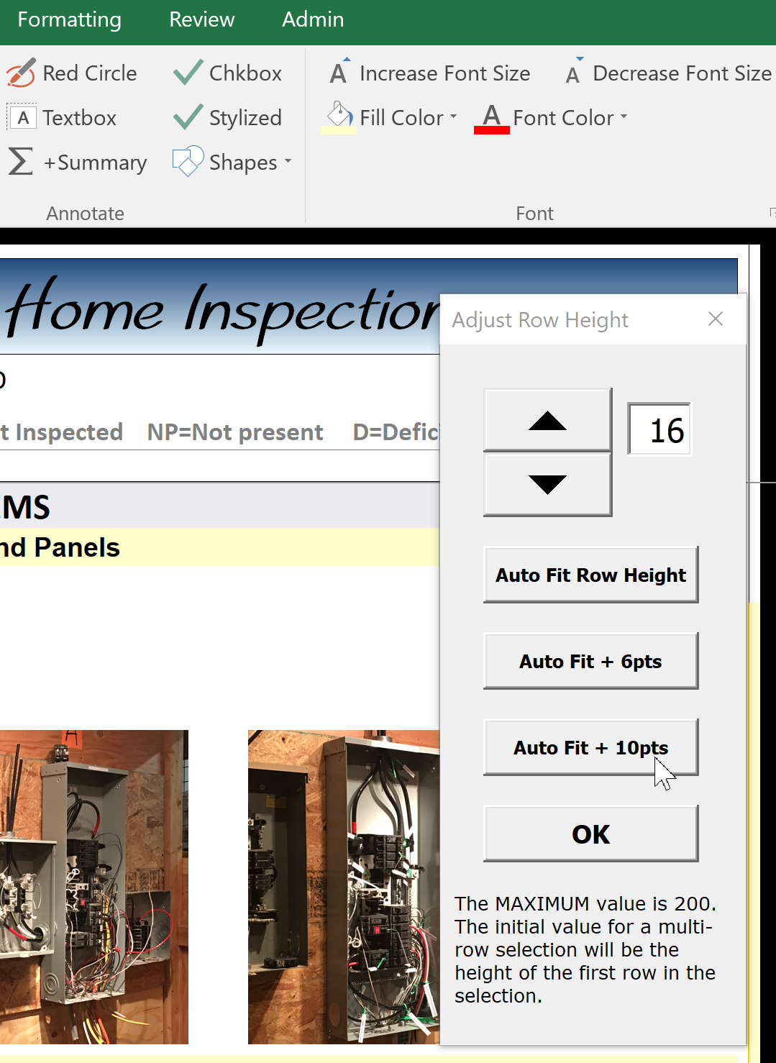The height and width of the screenshot is (1063, 776).
Task: Click the Red Circle annotation icon
Action: [21, 73]
